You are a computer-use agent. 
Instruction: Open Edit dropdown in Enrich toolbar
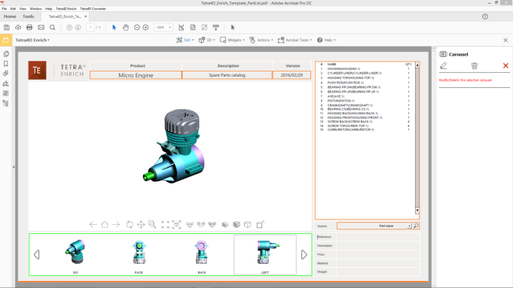(x=185, y=40)
